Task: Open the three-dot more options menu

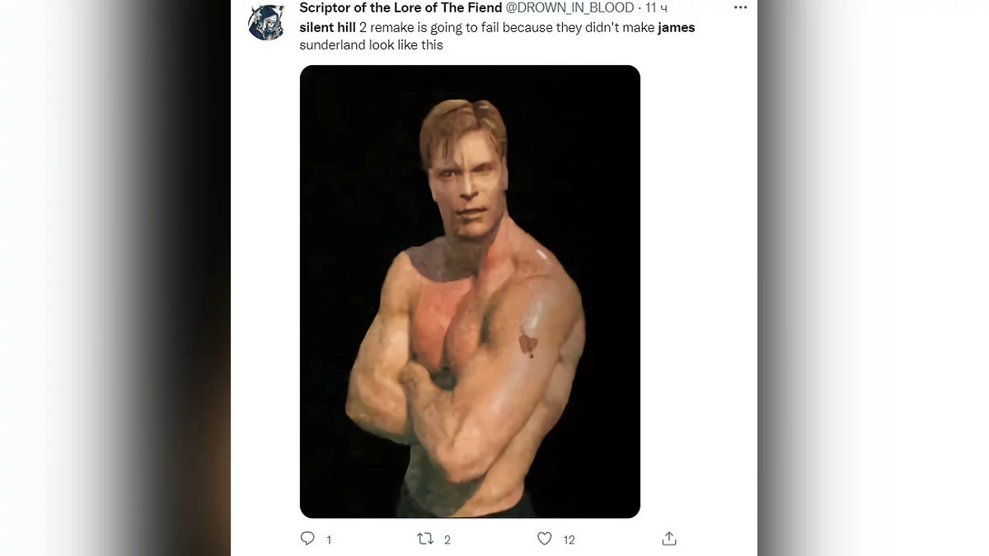Action: pyautogui.click(x=740, y=8)
